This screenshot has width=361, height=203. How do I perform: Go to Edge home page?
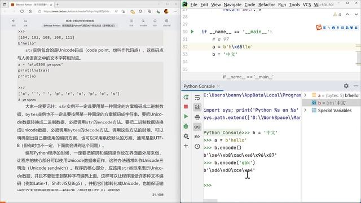click(x=30, y=11)
